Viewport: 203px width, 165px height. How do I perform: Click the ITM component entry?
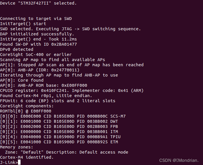[x=59, y=132]
